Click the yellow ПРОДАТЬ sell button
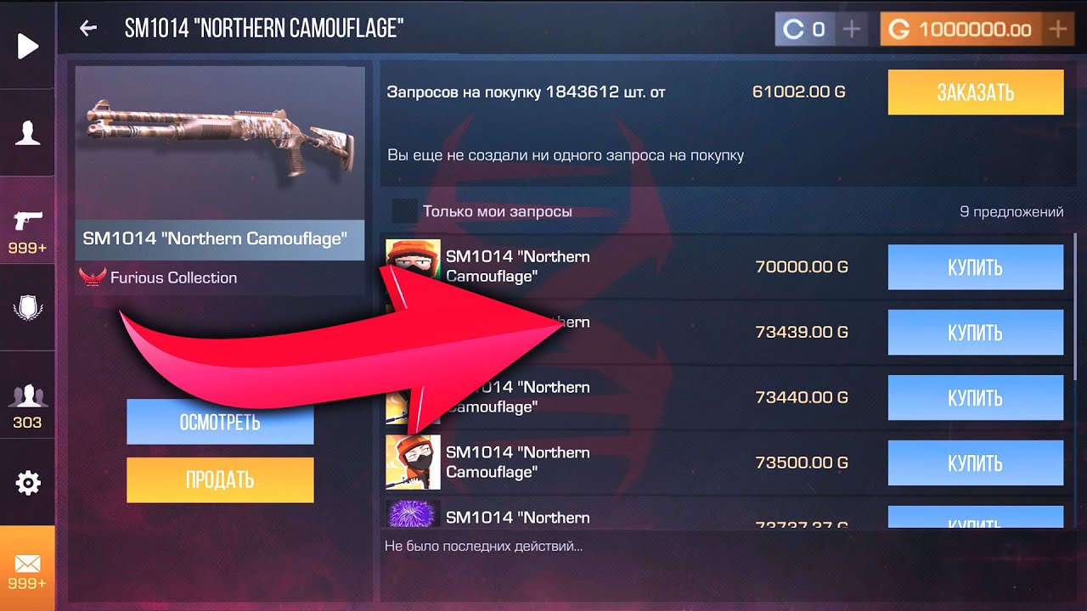 [220, 480]
